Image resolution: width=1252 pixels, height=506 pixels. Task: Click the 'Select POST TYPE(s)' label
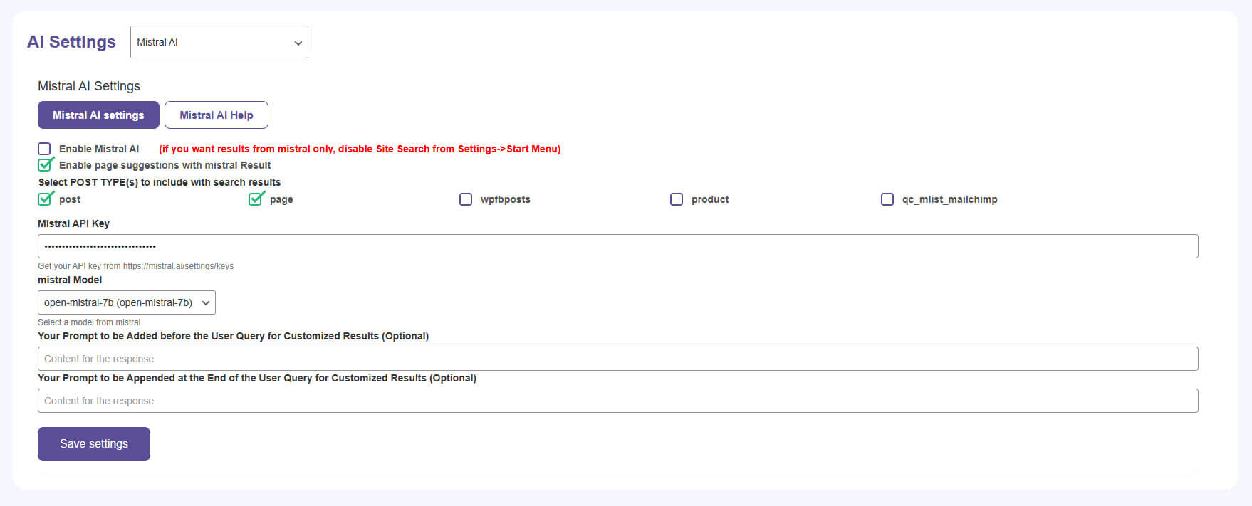160,182
